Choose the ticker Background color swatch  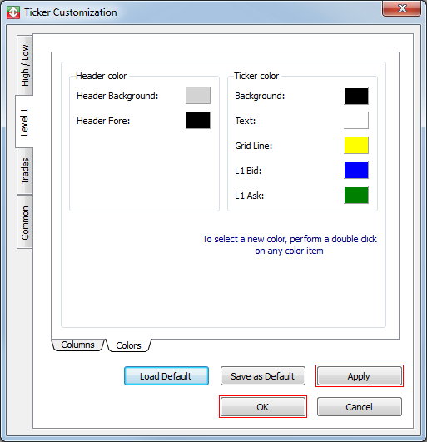[x=356, y=96]
